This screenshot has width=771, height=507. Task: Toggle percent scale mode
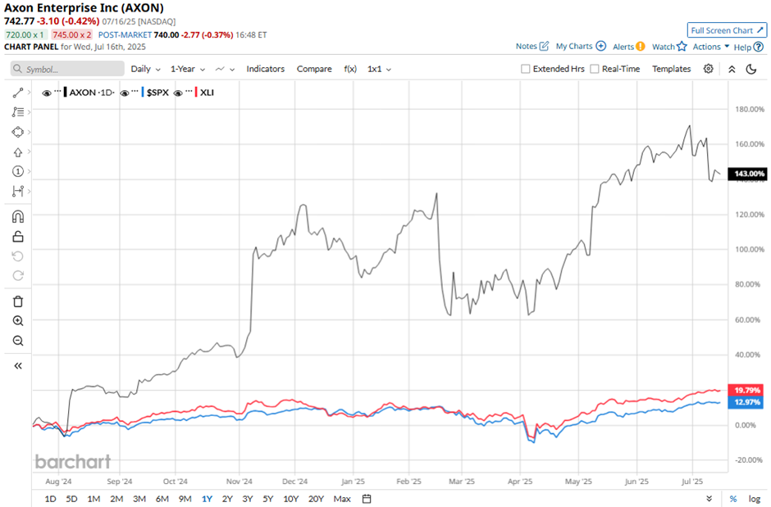click(733, 499)
